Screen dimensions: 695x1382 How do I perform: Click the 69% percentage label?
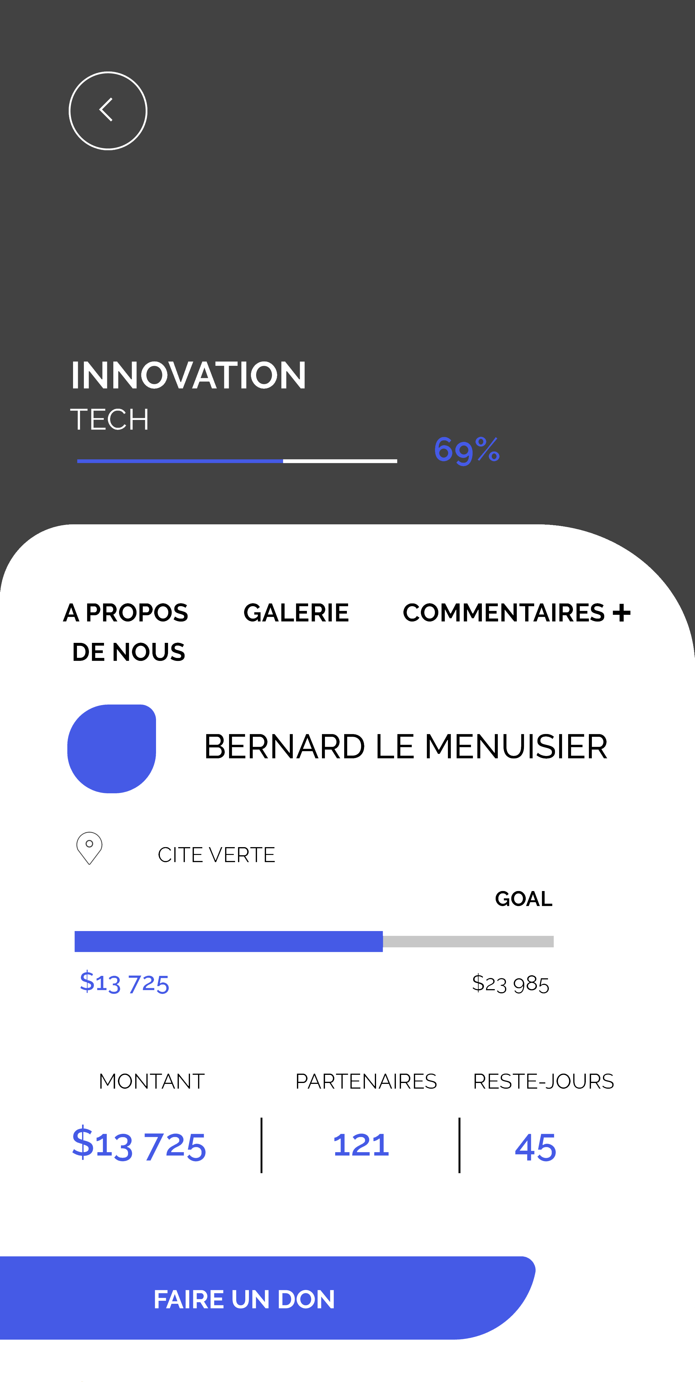(x=467, y=449)
